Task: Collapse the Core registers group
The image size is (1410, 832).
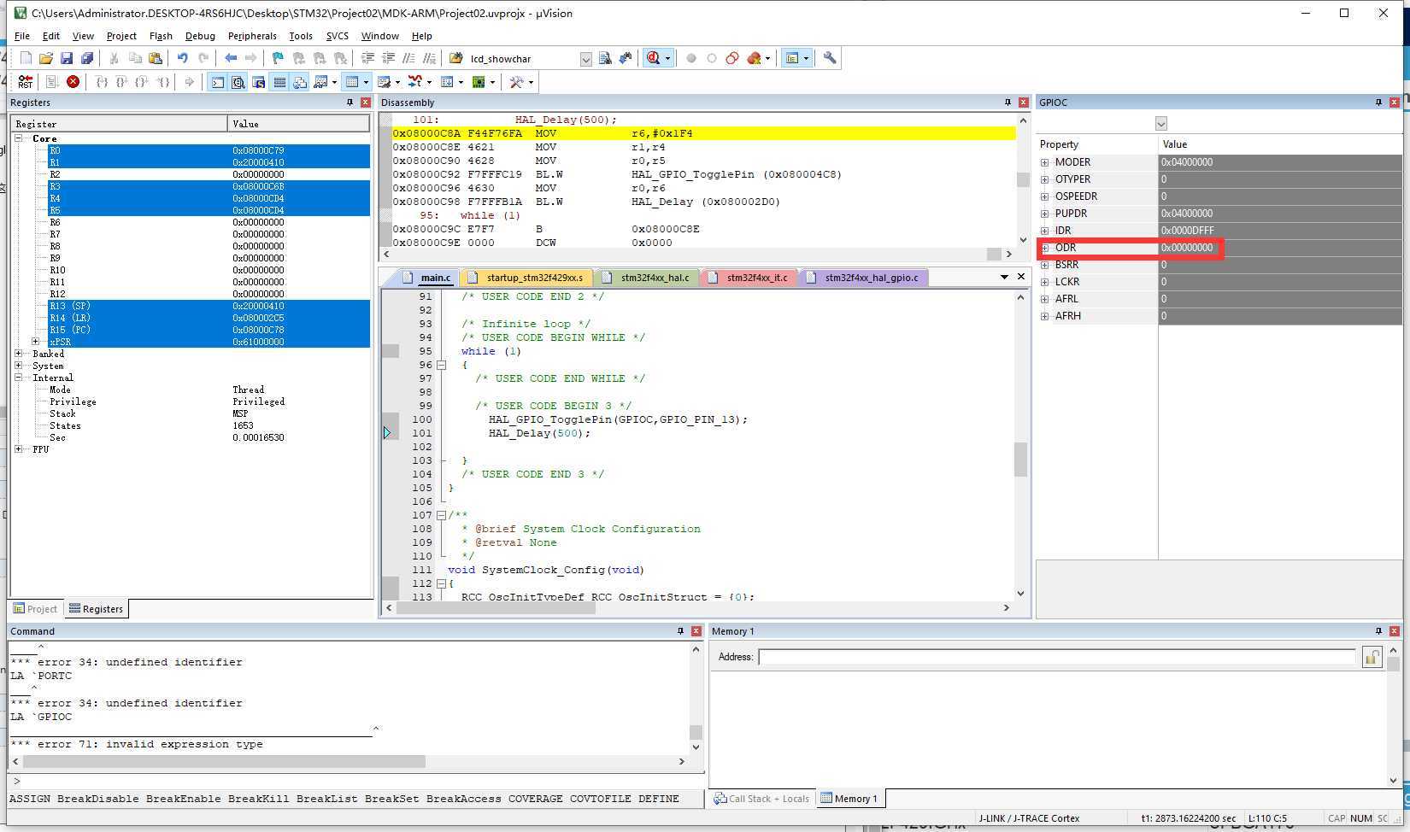Action: (19, 138)
